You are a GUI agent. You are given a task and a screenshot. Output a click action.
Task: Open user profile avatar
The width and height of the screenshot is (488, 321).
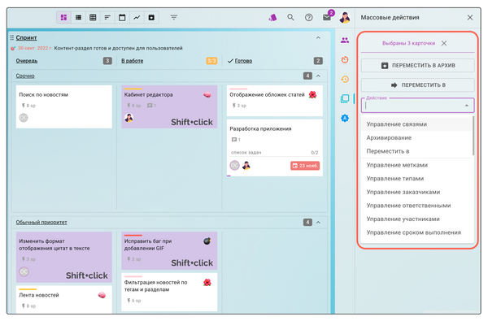click(x=345, y=17)
